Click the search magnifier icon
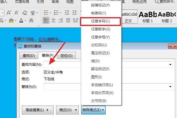 coord(157,2)
